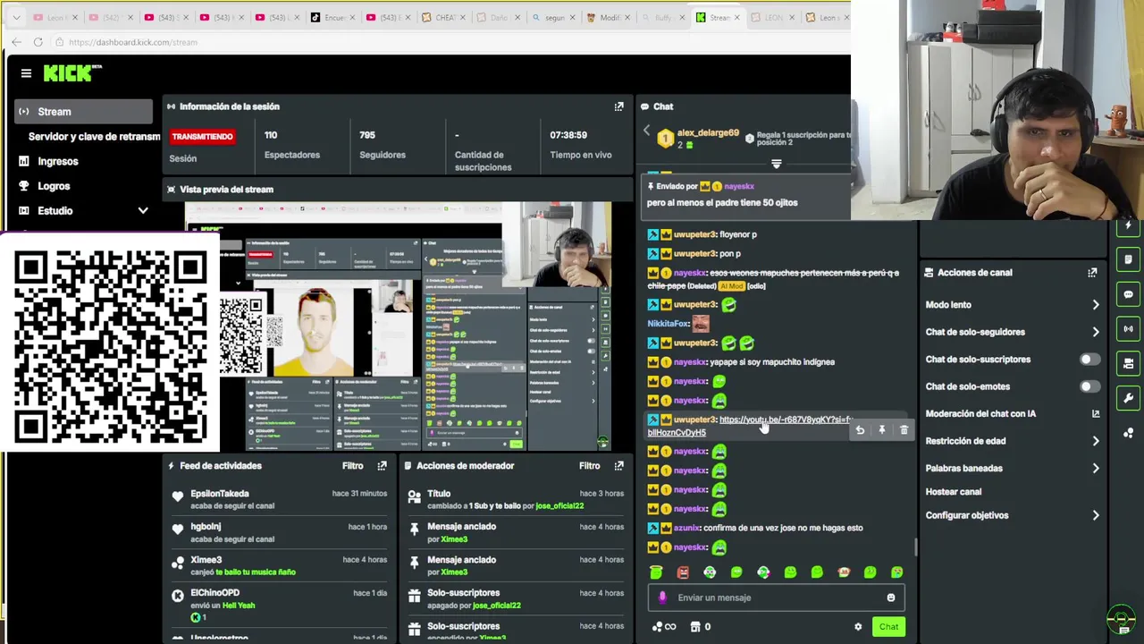Reply to uwupeter3's youtube link message
Image resolution: width=1144 pixels, height=644 pixels.
pyautogui.click(x=860, y=430)
